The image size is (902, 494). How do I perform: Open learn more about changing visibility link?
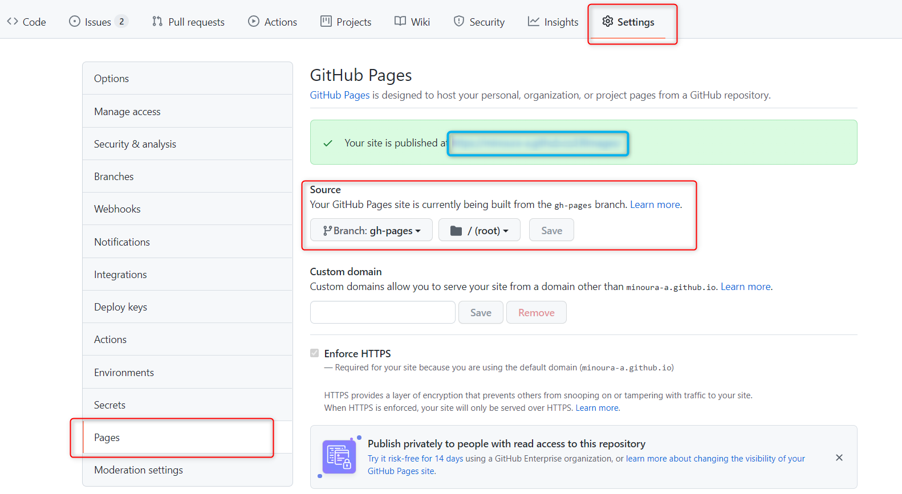[586, 465]
